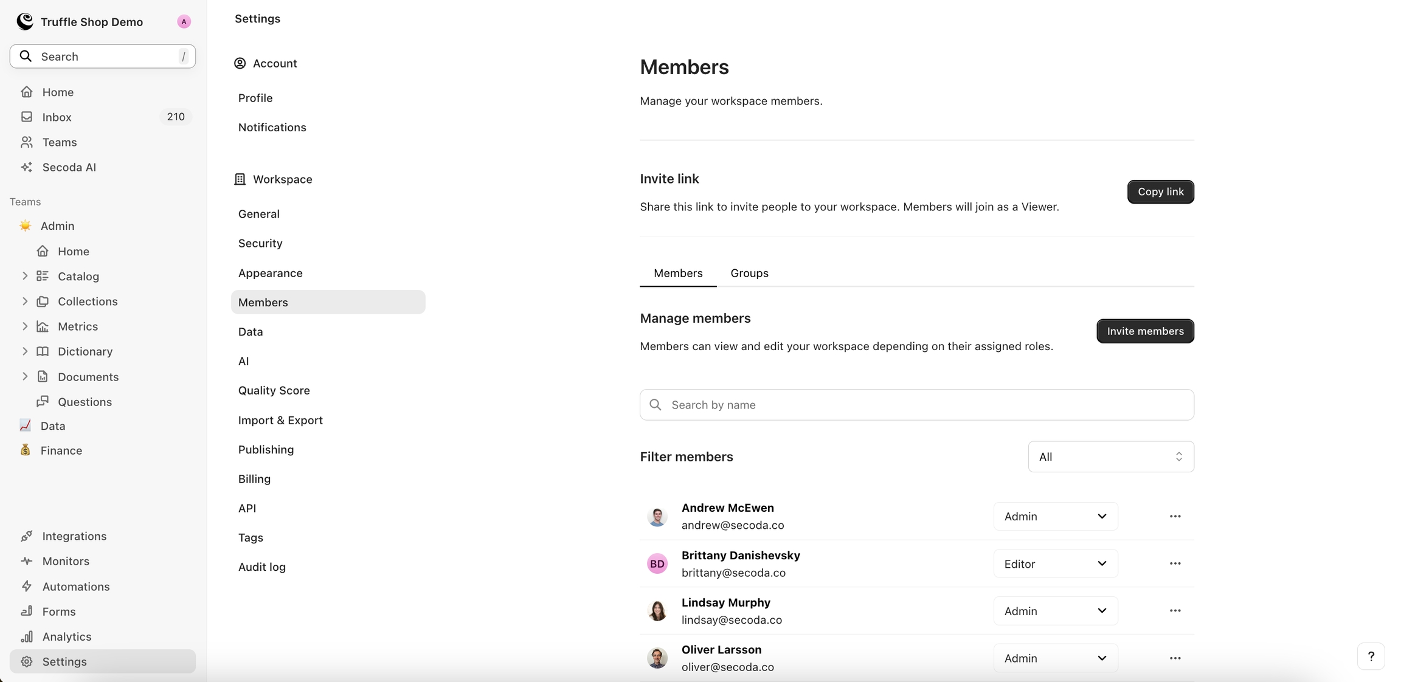Expand the Dictionary section chevron
The height and width of the screenshot is (682, 1401).
click(25, 351)
